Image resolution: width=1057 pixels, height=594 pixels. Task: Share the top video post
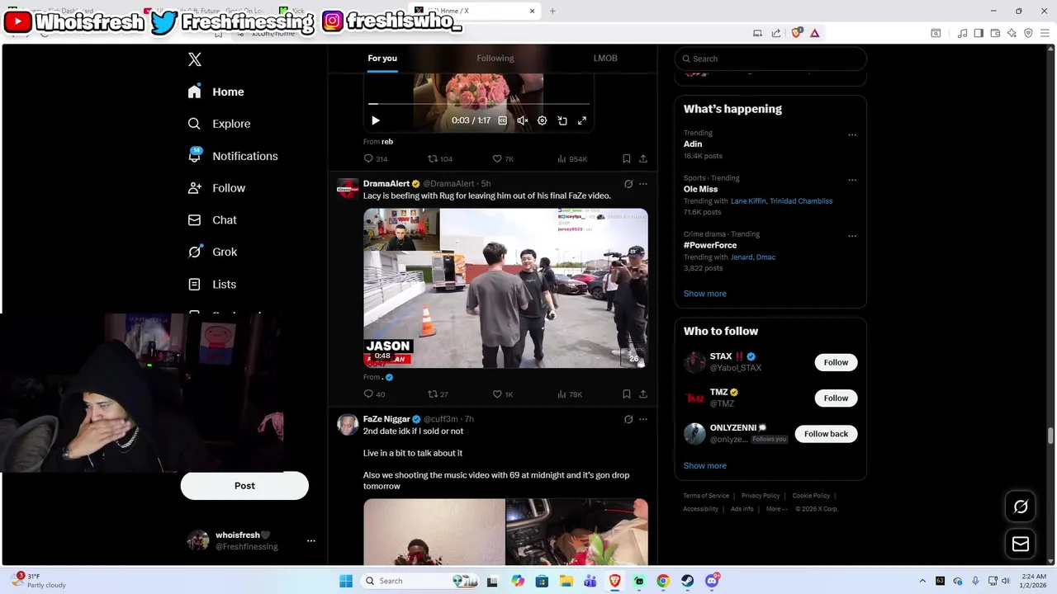(643, 158)
